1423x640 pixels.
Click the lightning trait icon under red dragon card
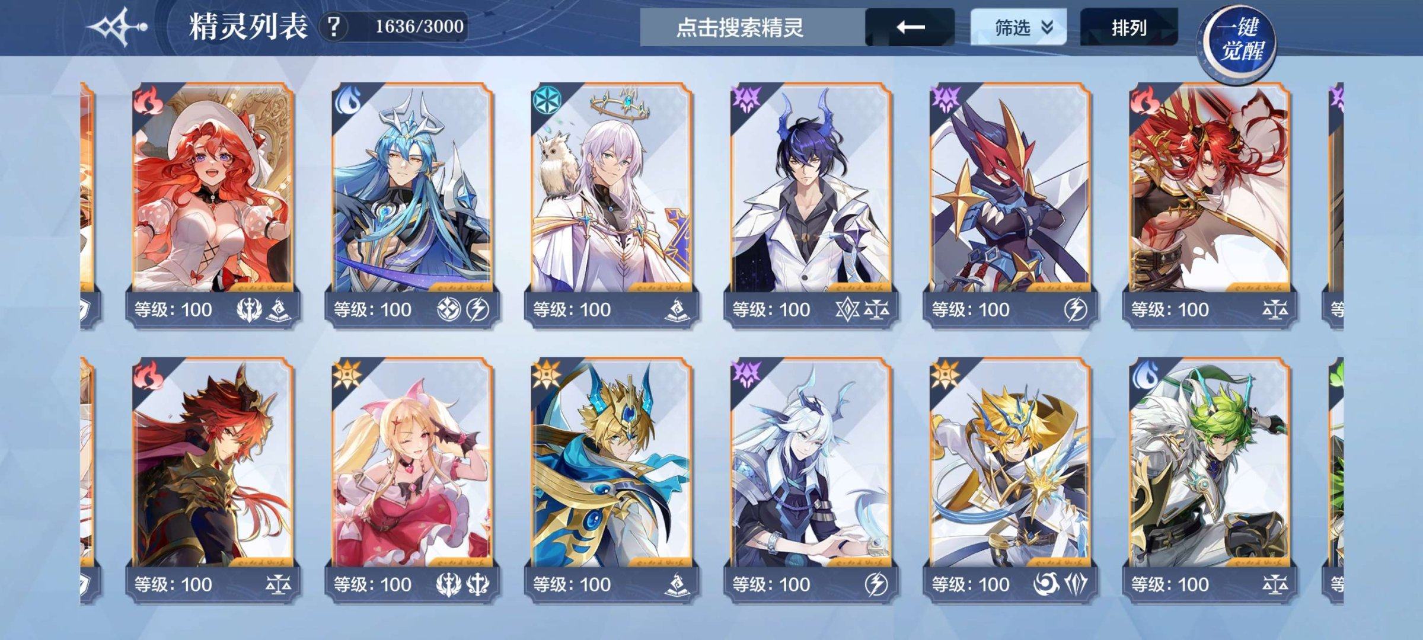coord(1075,309)
